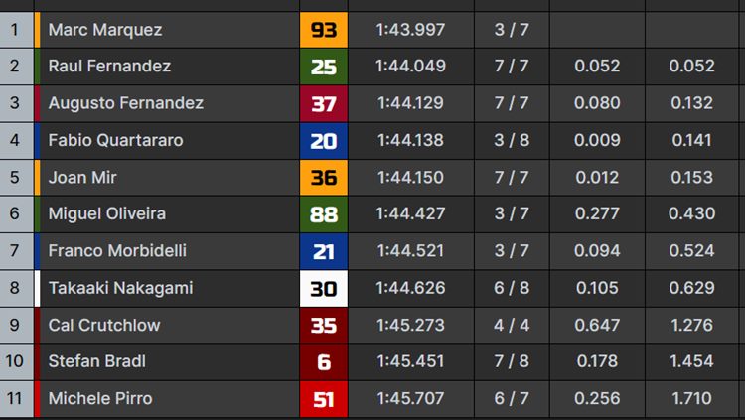Click Stefan Bradl's number 6 badge
This screenshot has height=420, width=745.
tap(324, 362)
